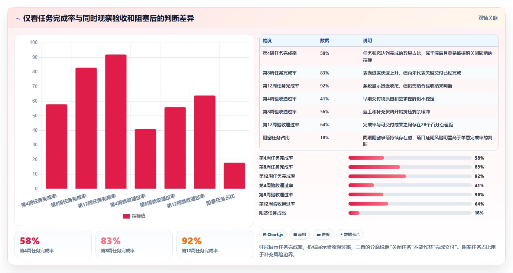Click the 数据 table column header
The height and width of the screenshot is (273, 513).
(x=325, y=41)
